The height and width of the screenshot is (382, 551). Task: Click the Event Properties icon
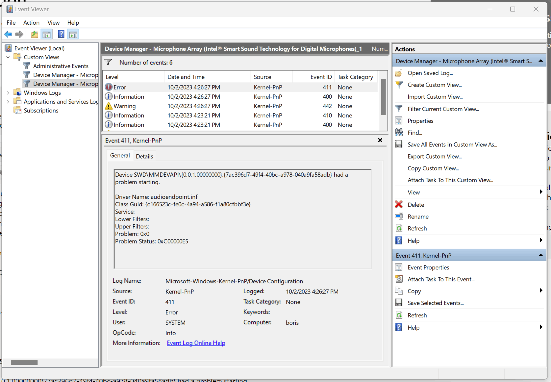[399, 267]
